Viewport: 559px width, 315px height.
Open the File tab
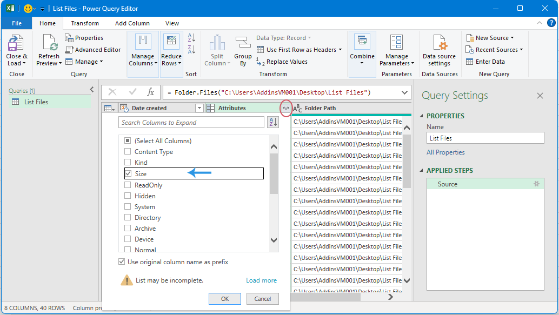17,23
